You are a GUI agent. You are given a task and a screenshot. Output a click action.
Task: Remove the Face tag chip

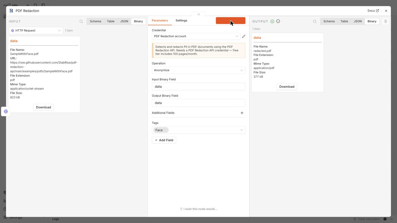[x=165, y=130]
